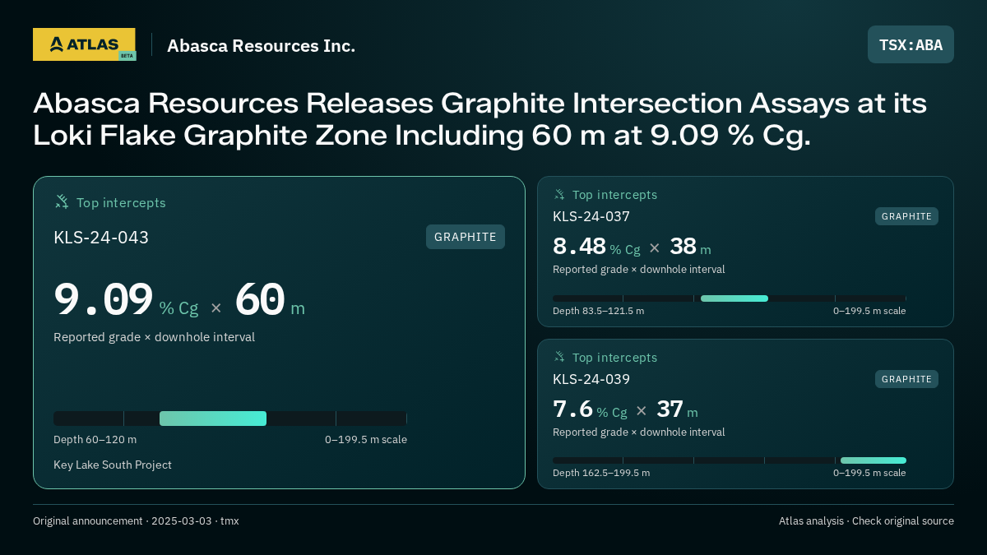Click the KLS-24-037 hole ID
The image size is (987, 555).
click(x=591, y=216)
